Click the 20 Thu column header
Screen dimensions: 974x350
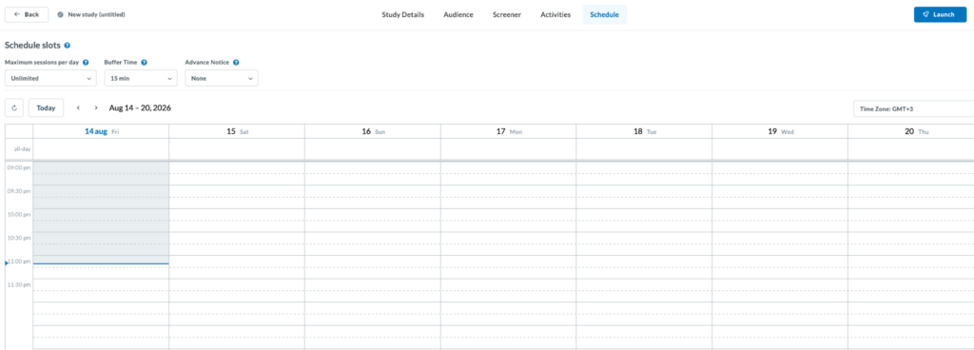(910, 131)
